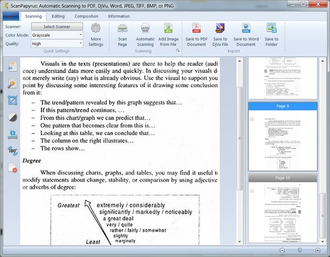Click Save to DjVu File
The width and height of the screenshot is (330, 257).
pos(220,29)
